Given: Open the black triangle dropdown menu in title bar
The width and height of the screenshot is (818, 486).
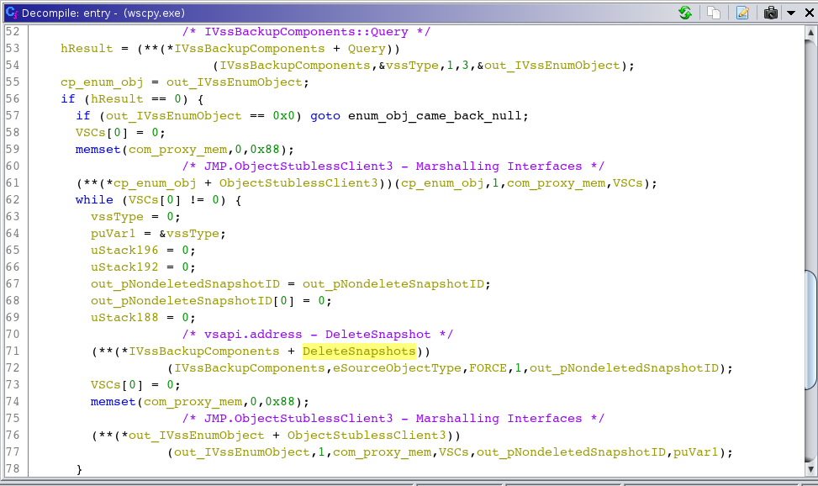Looking at the screenshot, I should pos(791,13).
